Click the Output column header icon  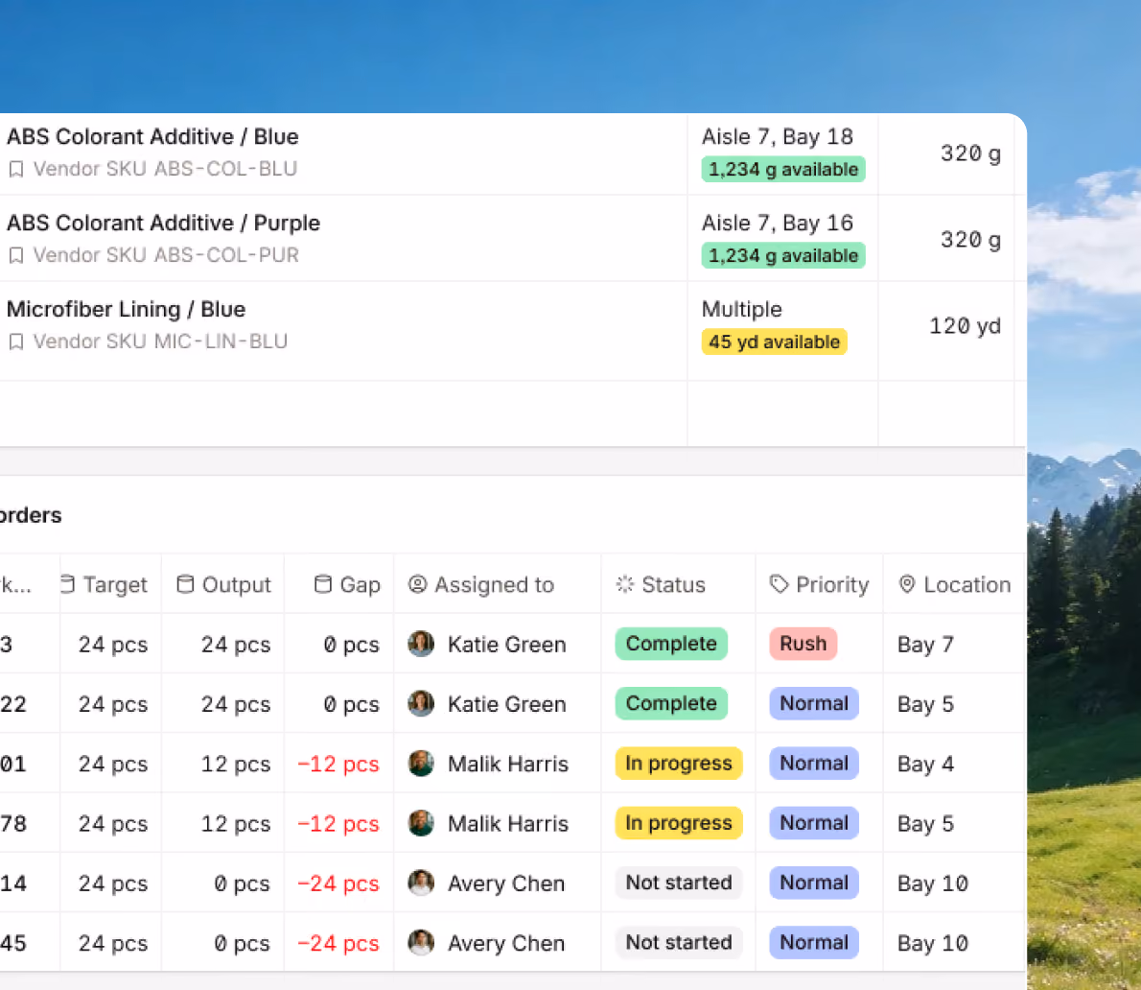pos(186,584)
